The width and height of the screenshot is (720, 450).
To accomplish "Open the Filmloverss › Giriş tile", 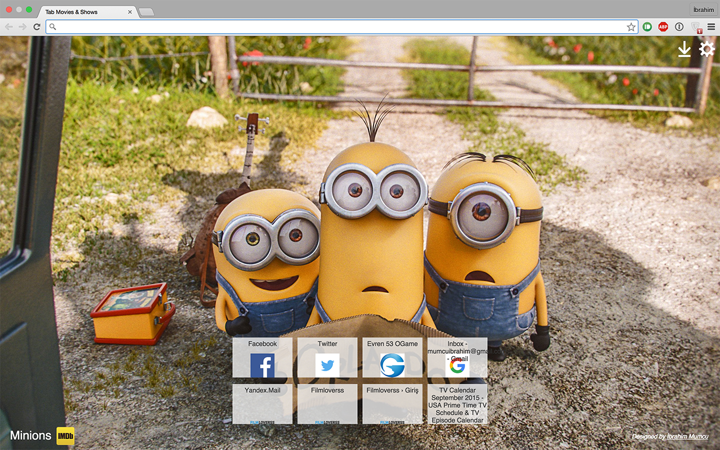I will tap(392, 404).
